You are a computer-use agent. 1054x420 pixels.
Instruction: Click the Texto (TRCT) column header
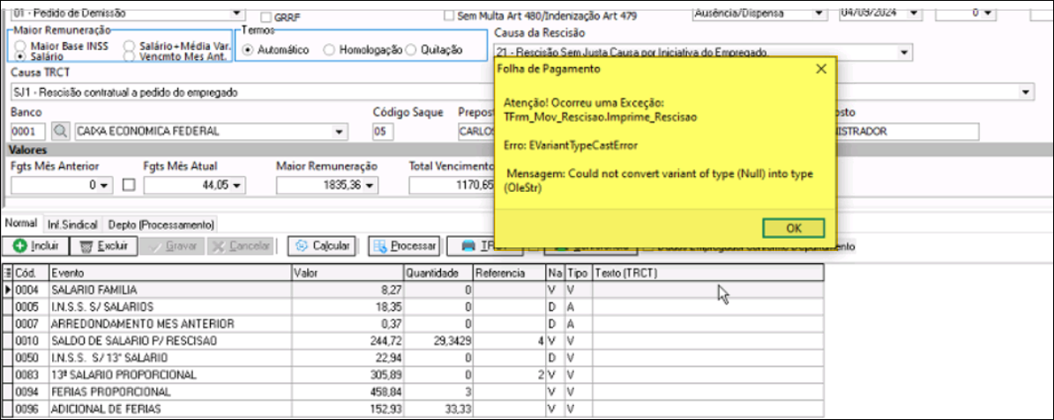pyautogui.click(x=708, y=273)
